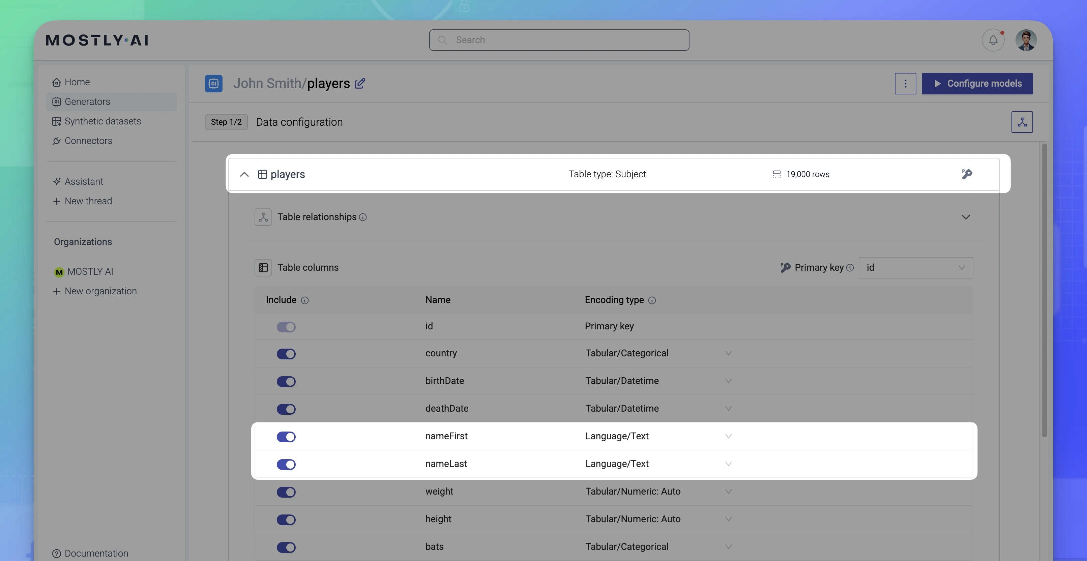
Task: Show Primary key info tooltip
Action: [x=850, y=268]
